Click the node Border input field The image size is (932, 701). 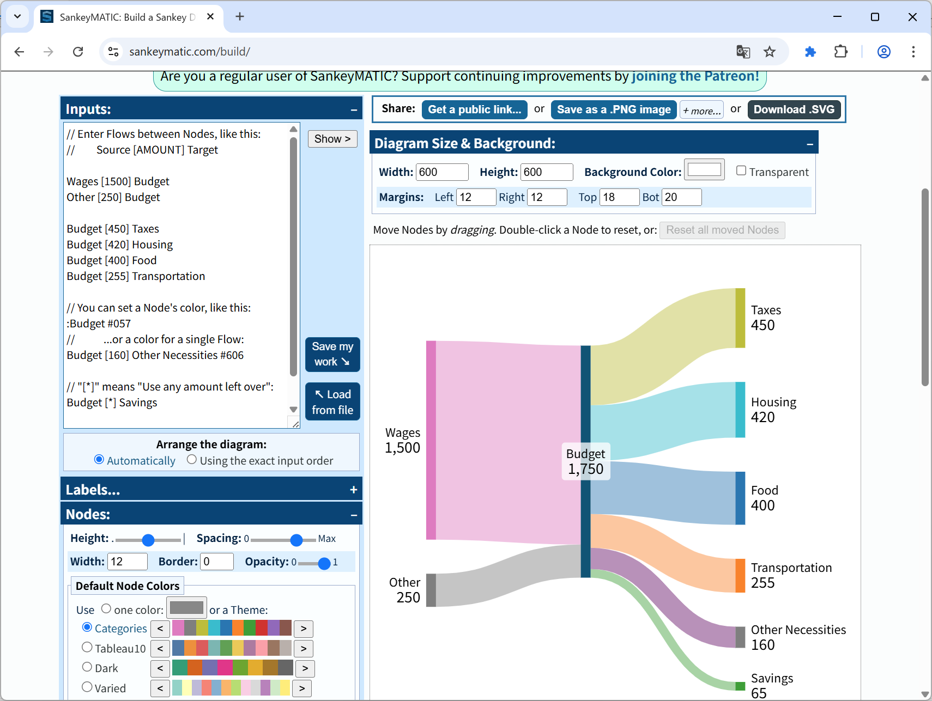217,562
